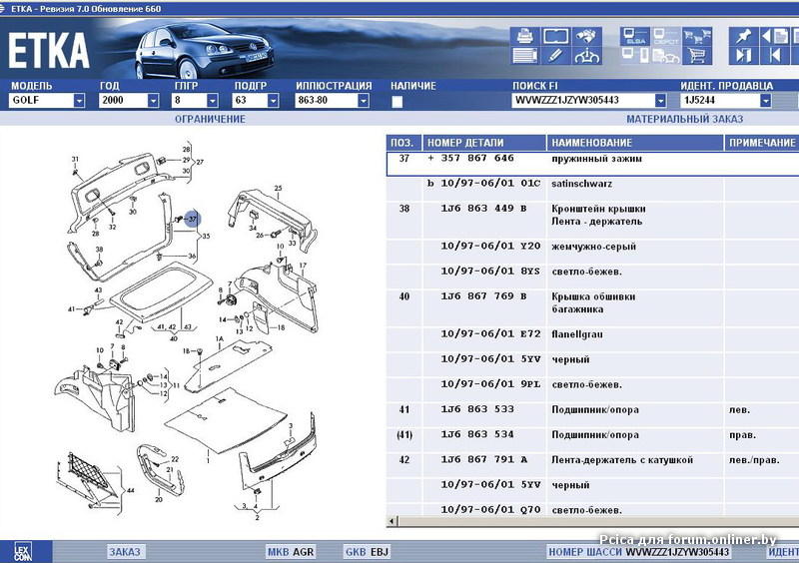The height and width of the screenshot is (563, 799).
Task: Click the ПРИМЕЧАНИЕ column header
Action: pyautogui.click(x=762, y=143)
